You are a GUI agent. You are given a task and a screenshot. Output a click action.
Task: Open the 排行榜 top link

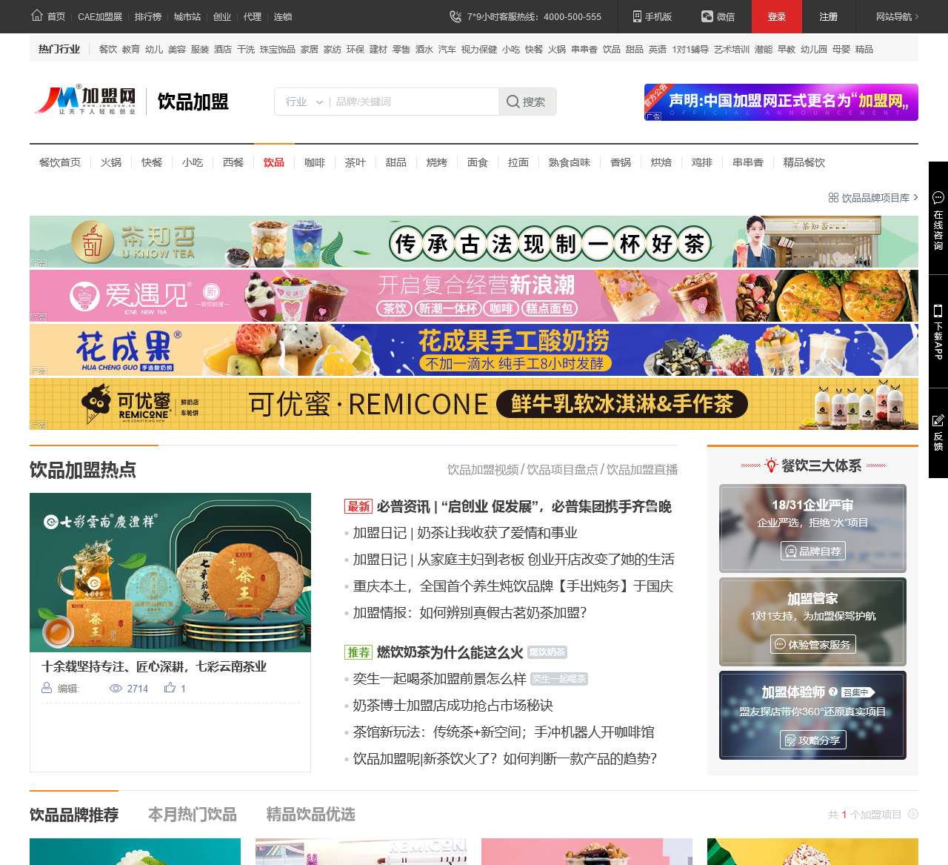tap(148, 16)
